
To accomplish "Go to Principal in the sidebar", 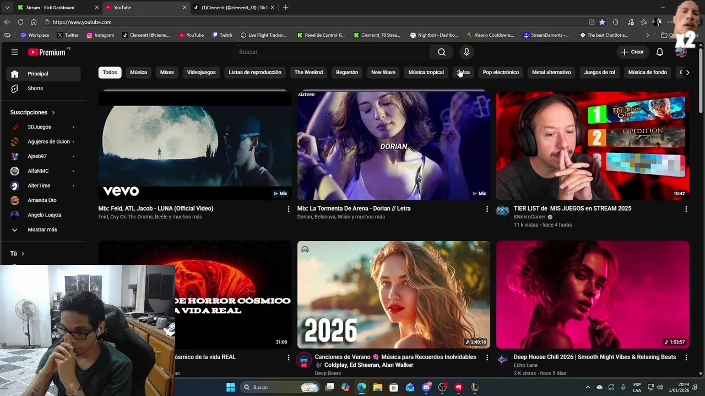I will [x=42, y=74].
